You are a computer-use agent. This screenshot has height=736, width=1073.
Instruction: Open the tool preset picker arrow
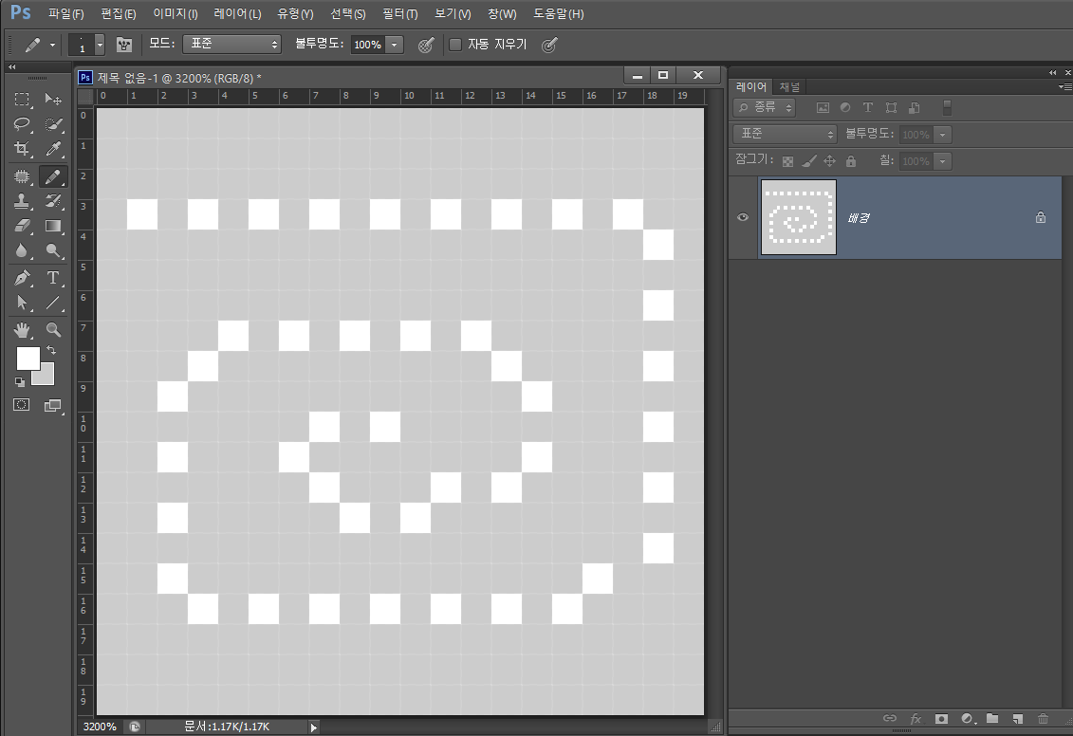(x=52, y=46)
